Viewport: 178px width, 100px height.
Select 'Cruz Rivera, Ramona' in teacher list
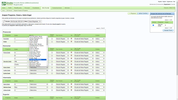click(38, 59)
